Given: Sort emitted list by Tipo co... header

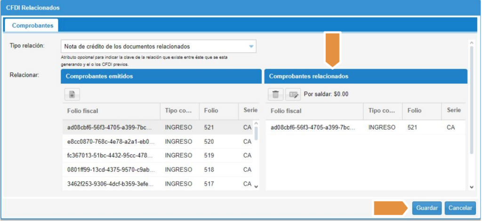Looking at the screenshot, I should [x=179, y=111].
